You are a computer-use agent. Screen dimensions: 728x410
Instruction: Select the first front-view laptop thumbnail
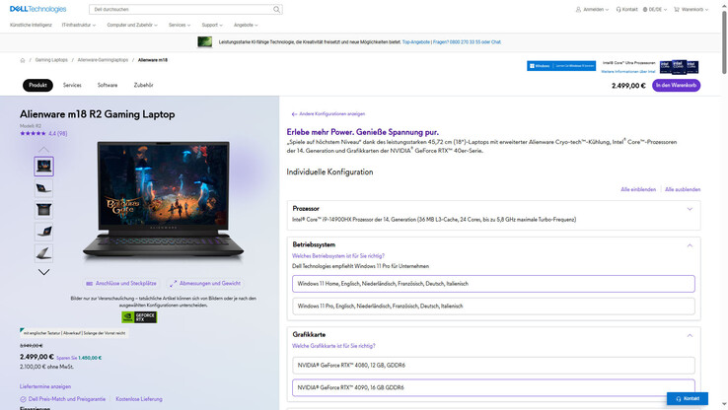(43, 166)
